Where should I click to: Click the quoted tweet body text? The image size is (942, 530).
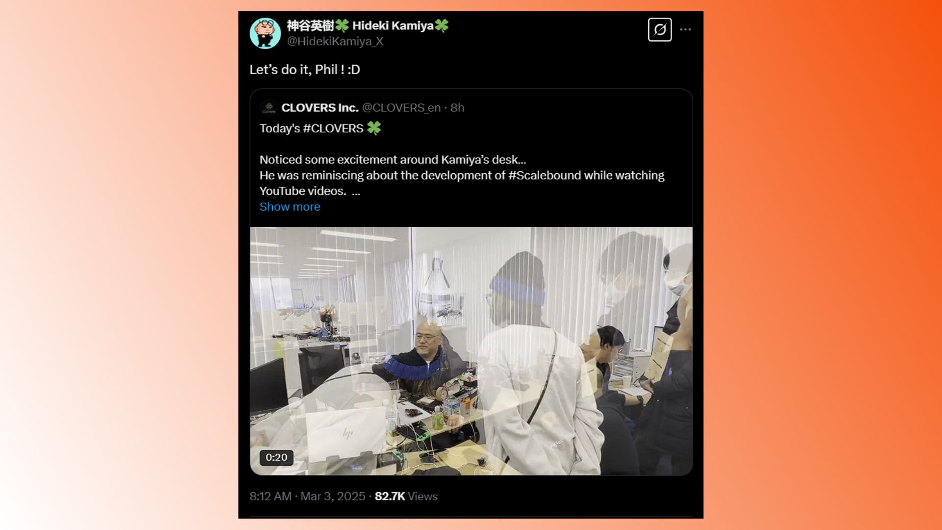pos(462,175)
